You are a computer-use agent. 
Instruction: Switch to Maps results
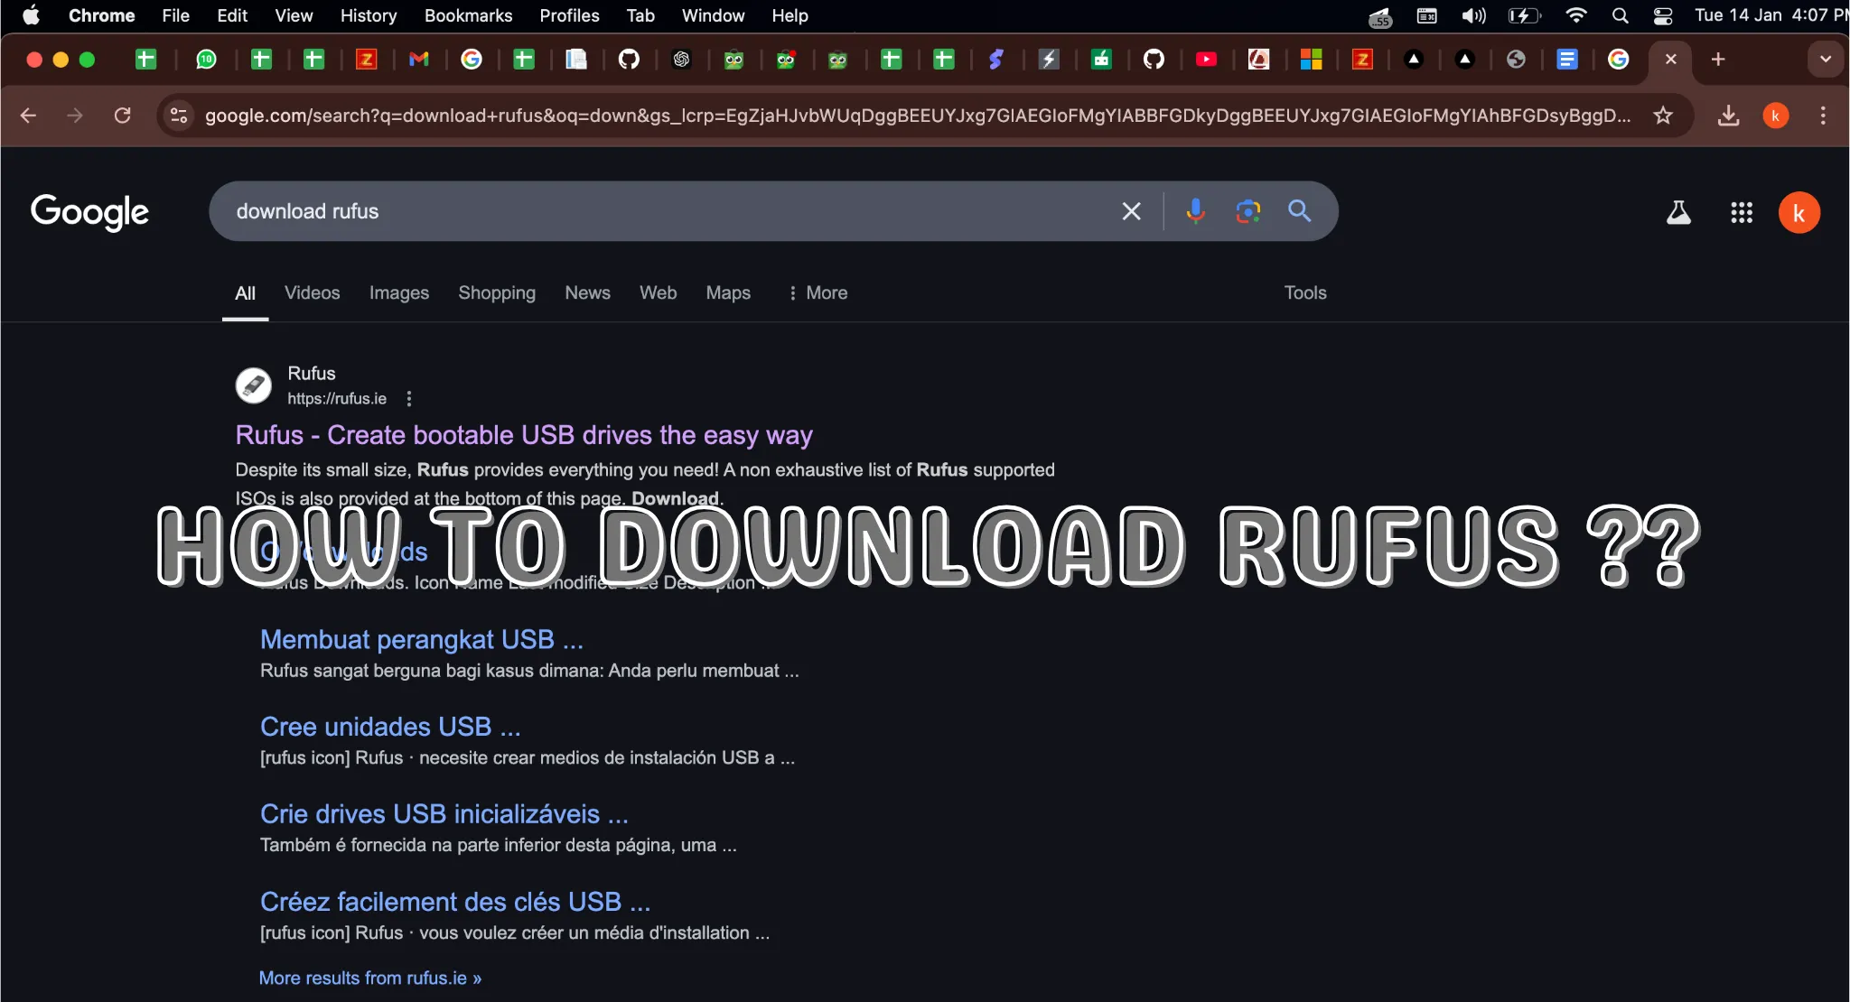728,293
